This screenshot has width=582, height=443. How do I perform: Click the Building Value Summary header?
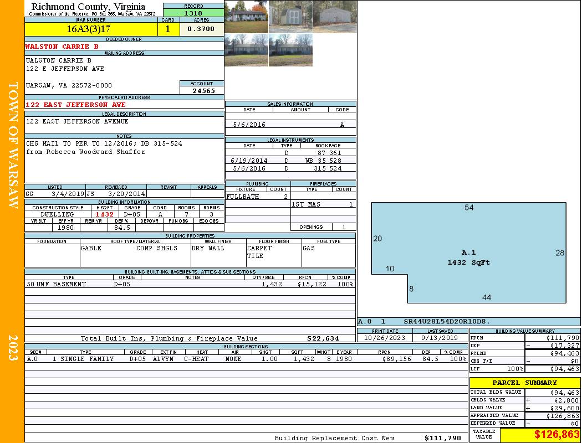pyautogui.click(x=524, y=331)
